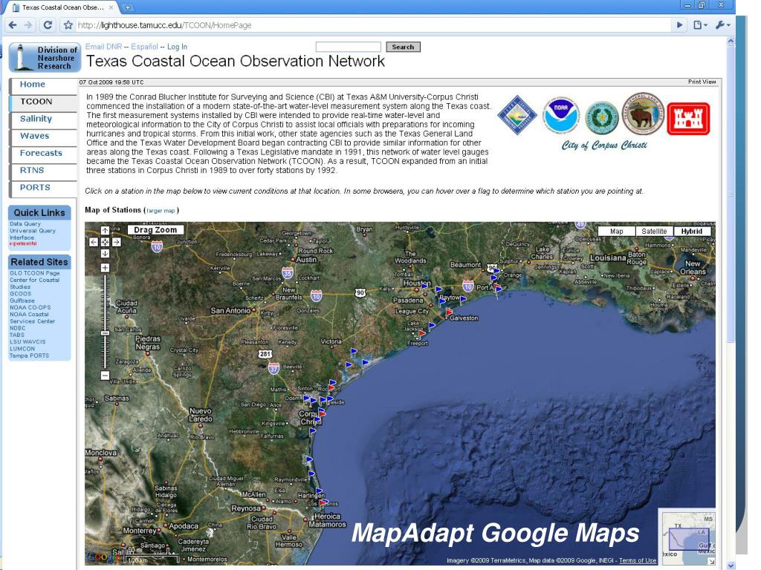The height and width of the screenshot is (570, 761).
Task: Open the Salinity navigation item
Action: (36, 119)
